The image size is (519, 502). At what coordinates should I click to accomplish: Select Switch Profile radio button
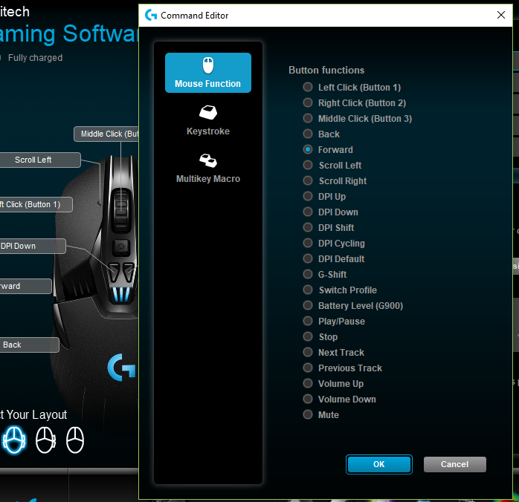pyautogui.click(x=308, y=290)
